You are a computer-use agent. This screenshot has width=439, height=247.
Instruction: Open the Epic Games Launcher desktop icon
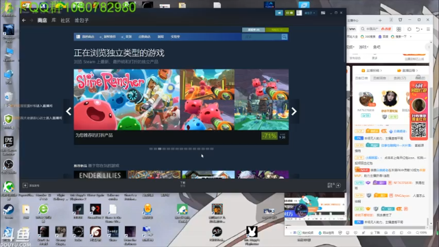point(9,142)
